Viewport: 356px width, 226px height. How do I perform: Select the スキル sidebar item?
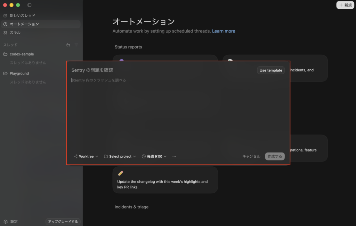tap(15, 33)
